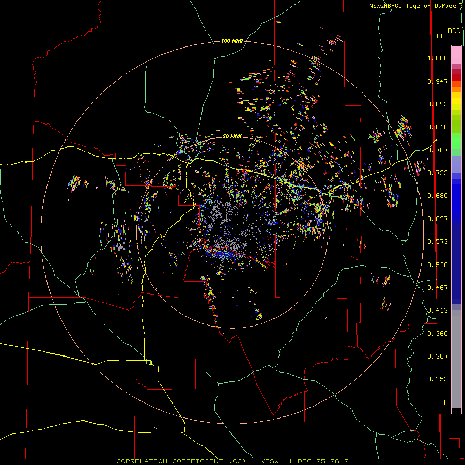
Task: Click the [CC] legend unit label
Action: coord(441,36)
